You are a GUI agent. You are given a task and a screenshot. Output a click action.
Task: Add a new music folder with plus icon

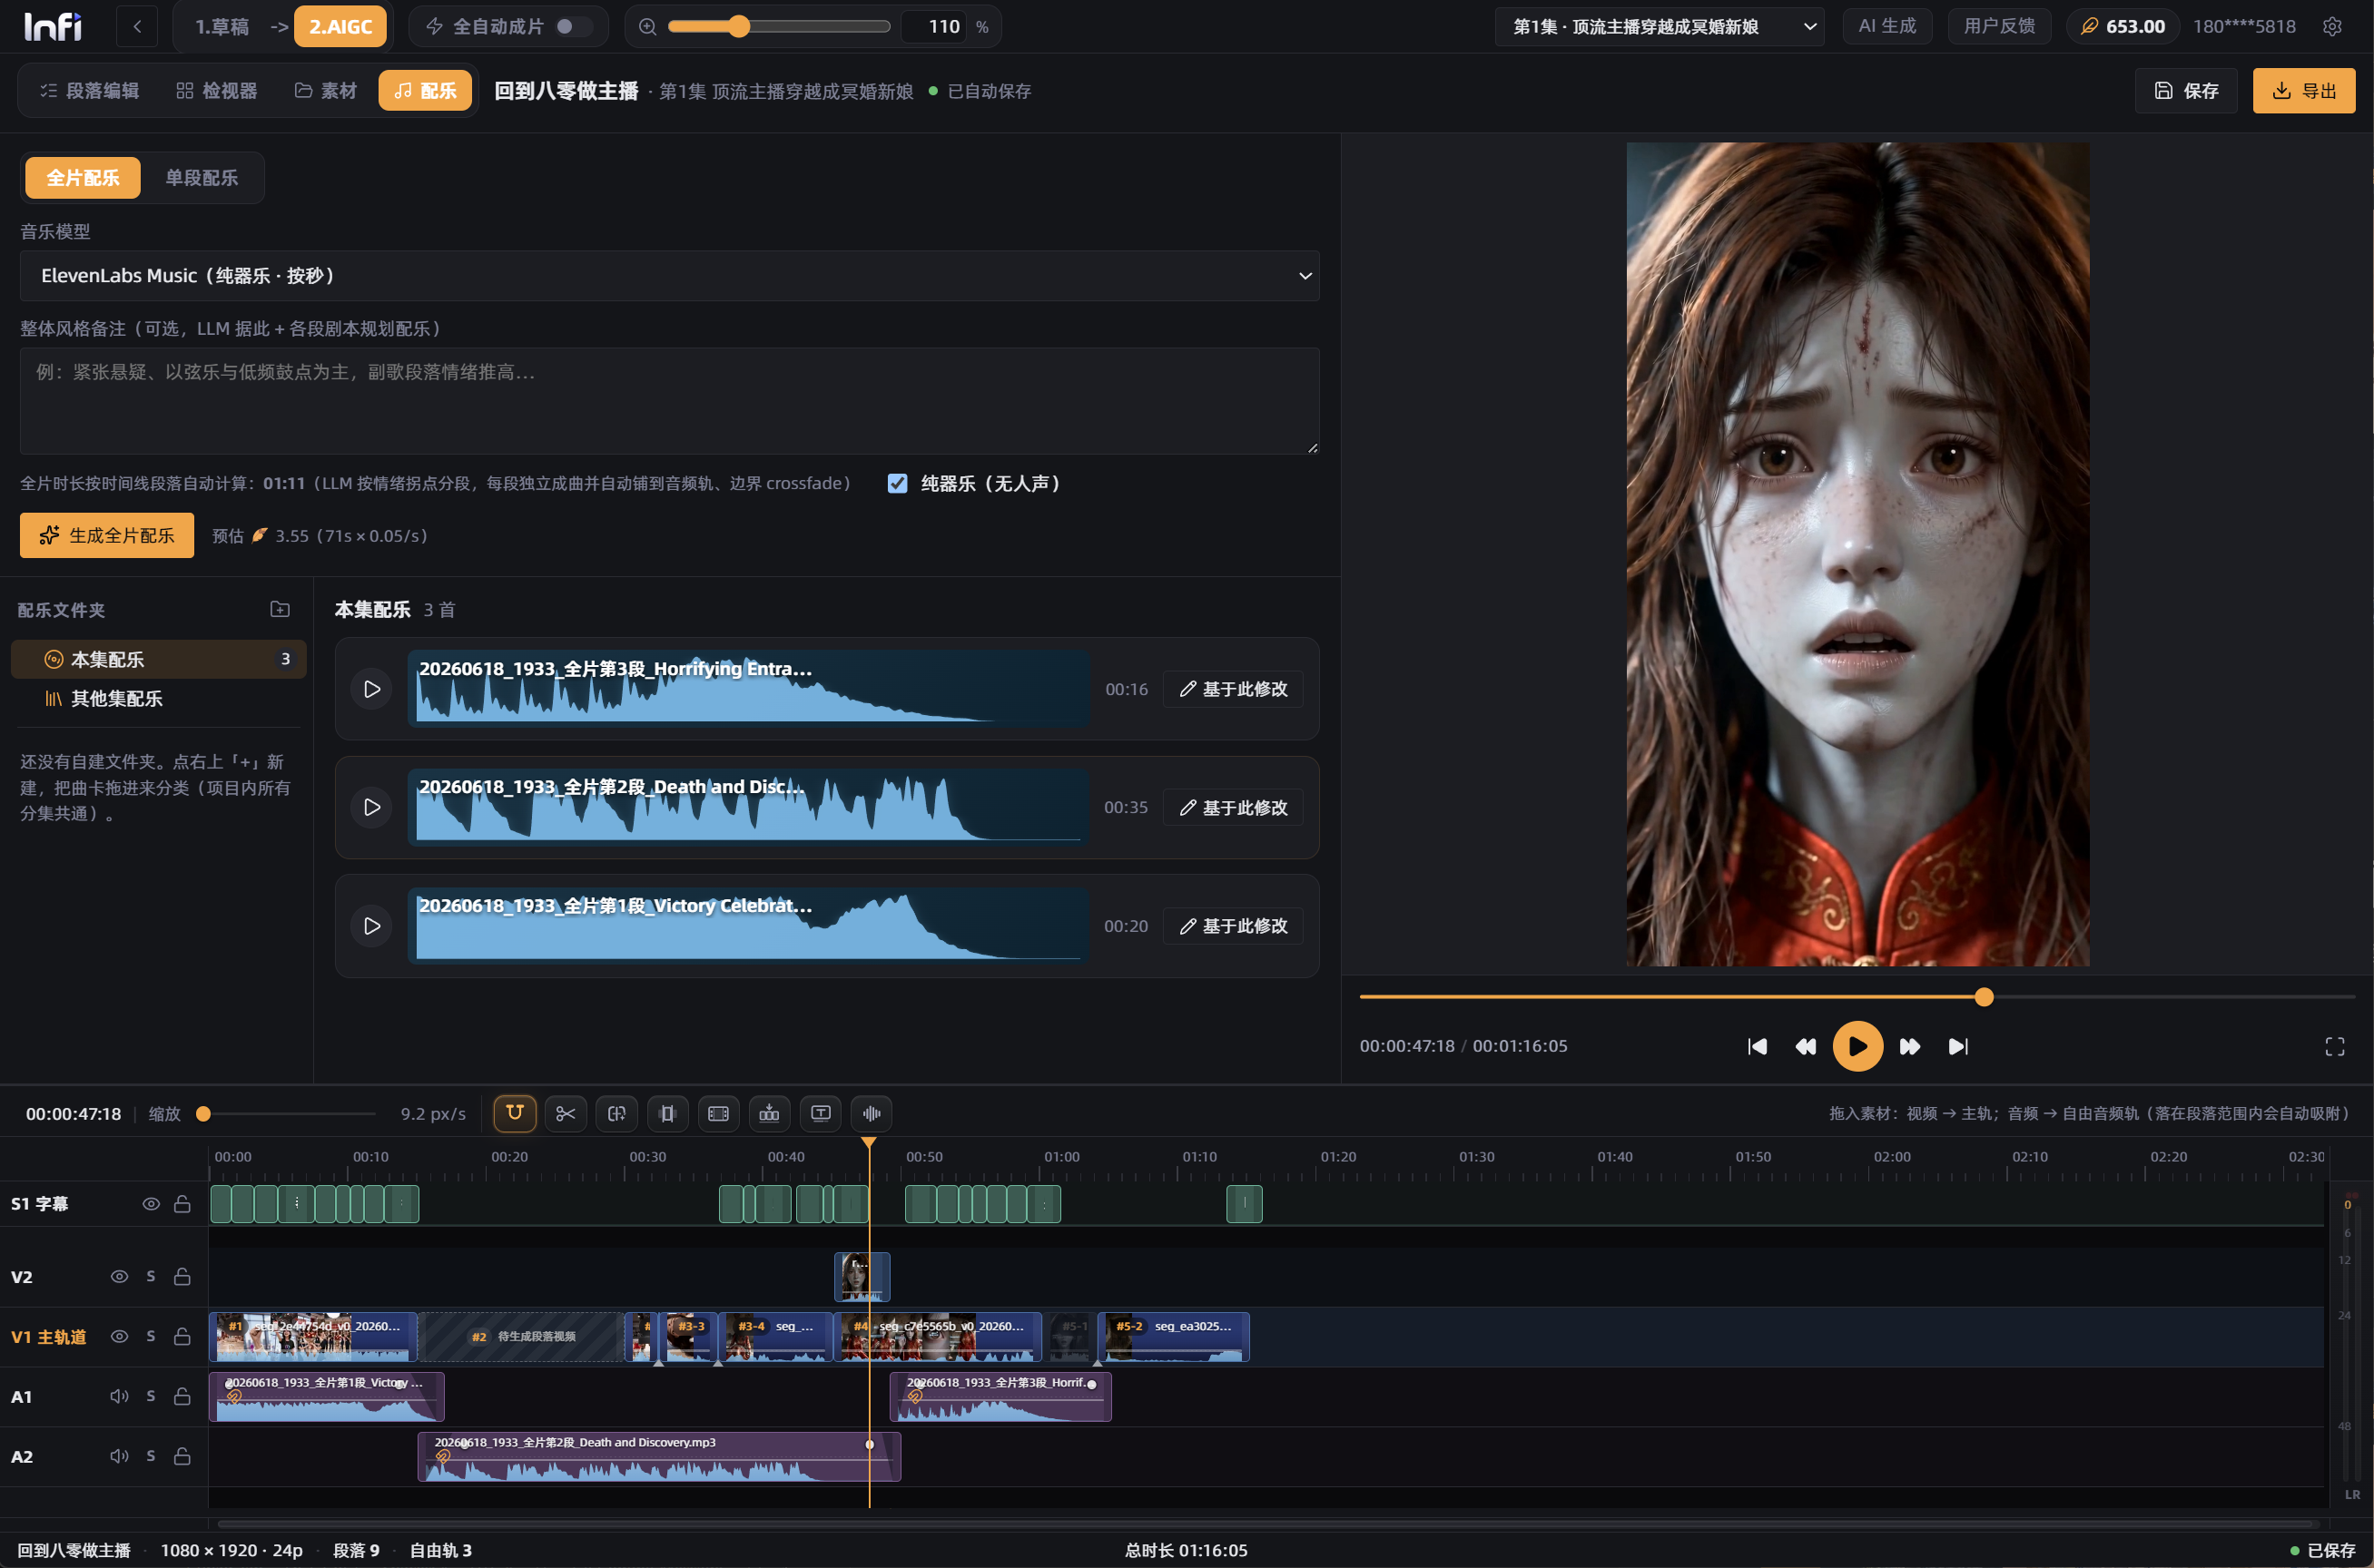click(x=281, y=609)
